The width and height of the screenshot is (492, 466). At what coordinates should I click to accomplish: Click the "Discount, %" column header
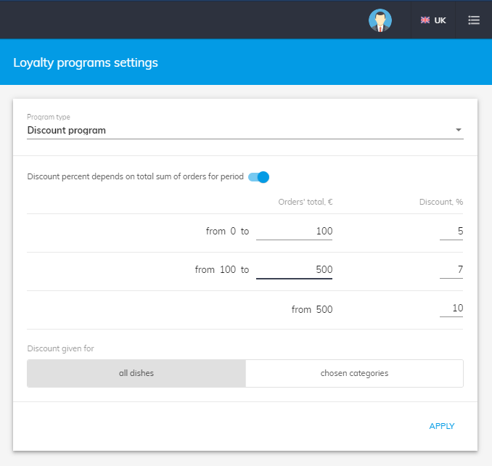click(x=441, y=202)
